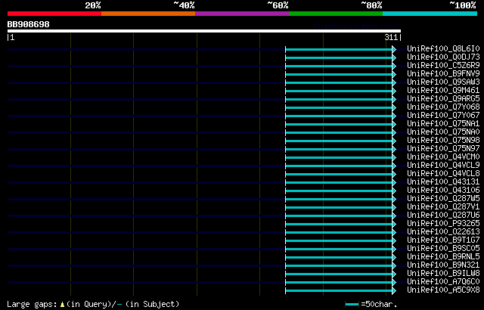The image size is (484, 310).
Task: Open the UniRef100_Q9M461 hit label
Action: (443, 91)
